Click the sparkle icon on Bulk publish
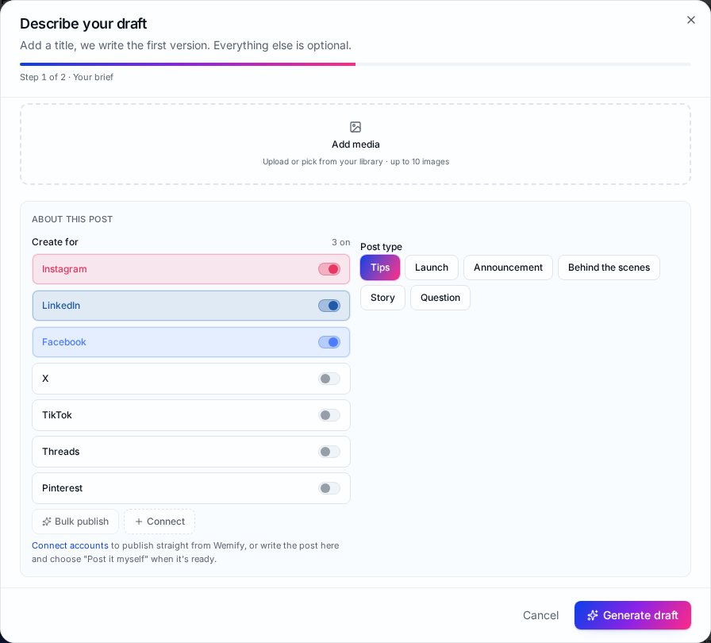711x643 pixels. click(x=47, y=522)
